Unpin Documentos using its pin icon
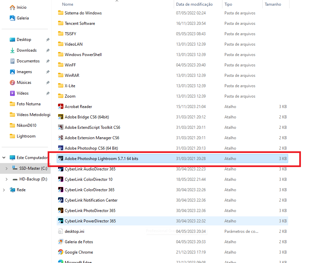This screenshot has width=314, height=263. [48, 61]
